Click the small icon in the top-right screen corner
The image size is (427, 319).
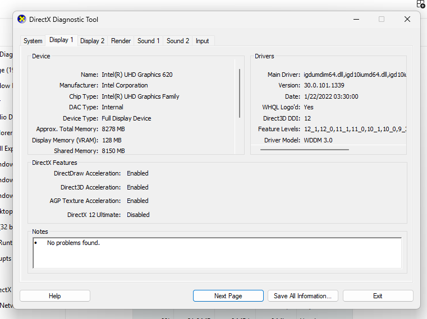(x=421, y=4)
